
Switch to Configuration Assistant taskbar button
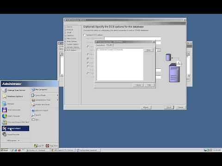88,150
